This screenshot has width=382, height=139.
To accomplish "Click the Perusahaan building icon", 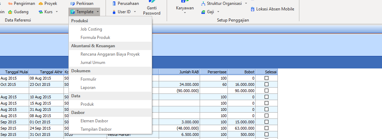I will pyautogui.click(x=114, y=4).
